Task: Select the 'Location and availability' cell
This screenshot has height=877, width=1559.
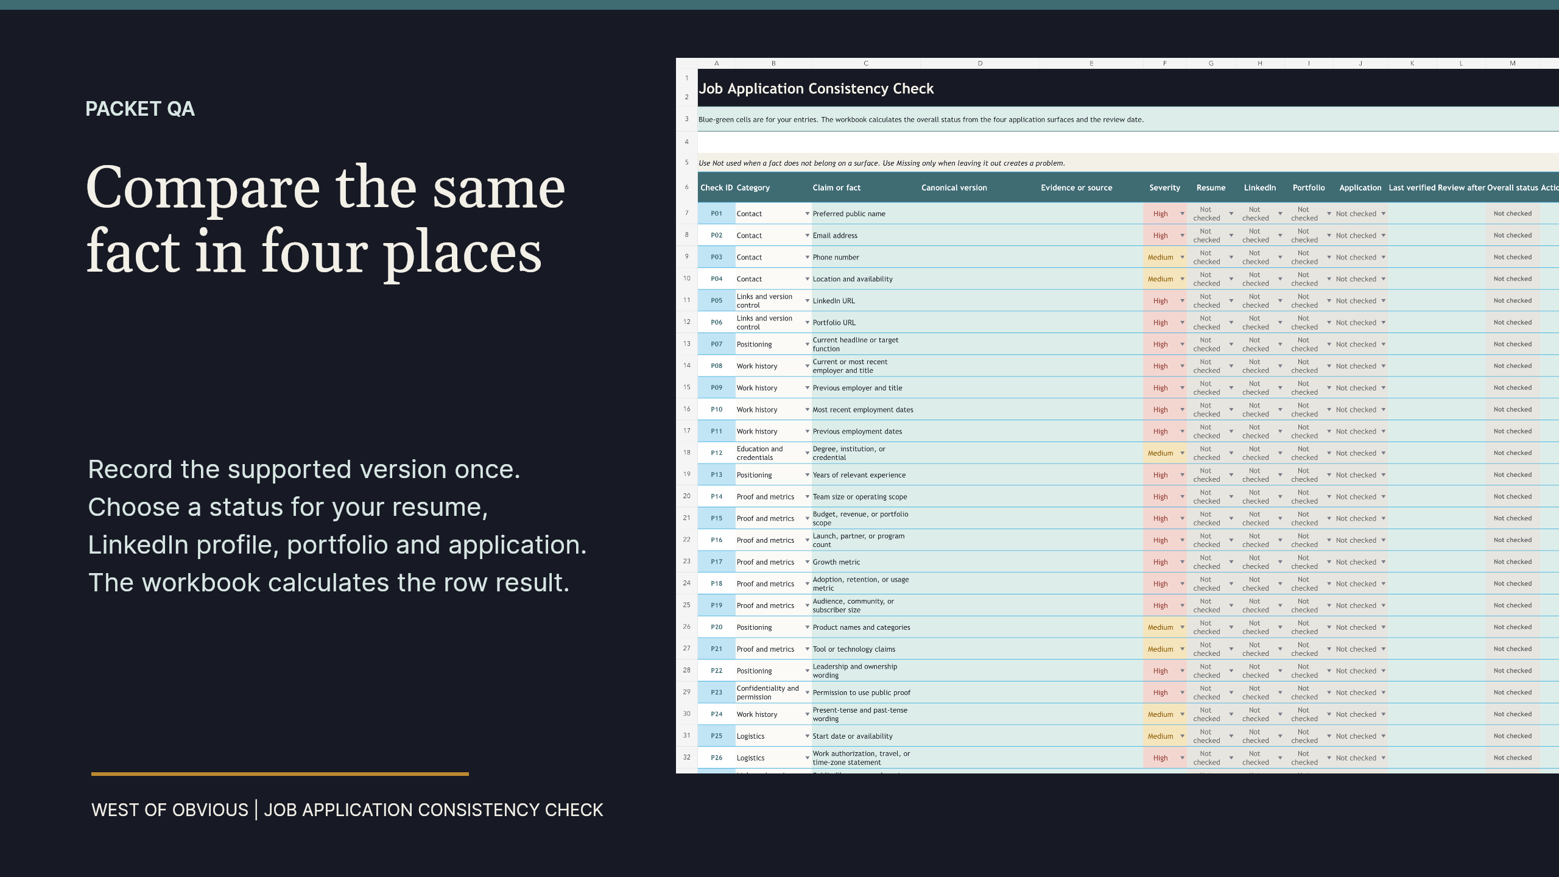Action: pyautogui.click(x=865, y=279)
